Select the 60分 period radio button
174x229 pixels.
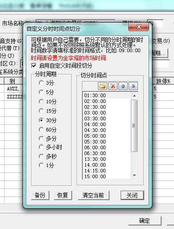41,130
